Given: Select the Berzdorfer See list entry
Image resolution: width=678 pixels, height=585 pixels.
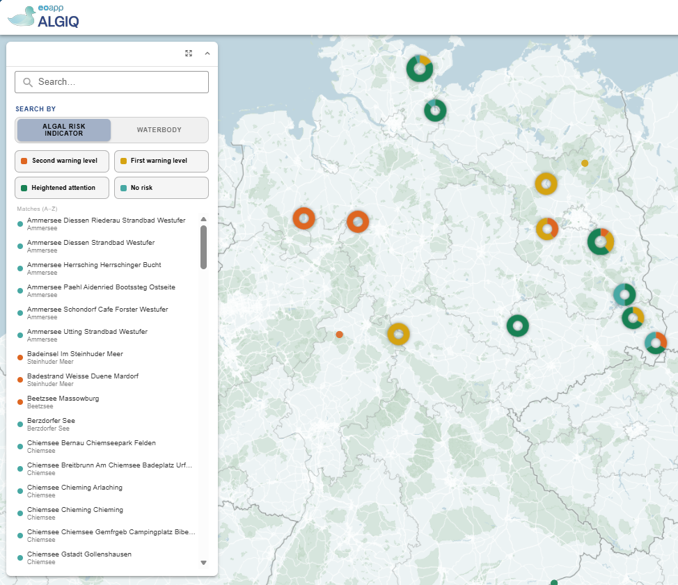Looking at the screenshot, I should (107, 424).
